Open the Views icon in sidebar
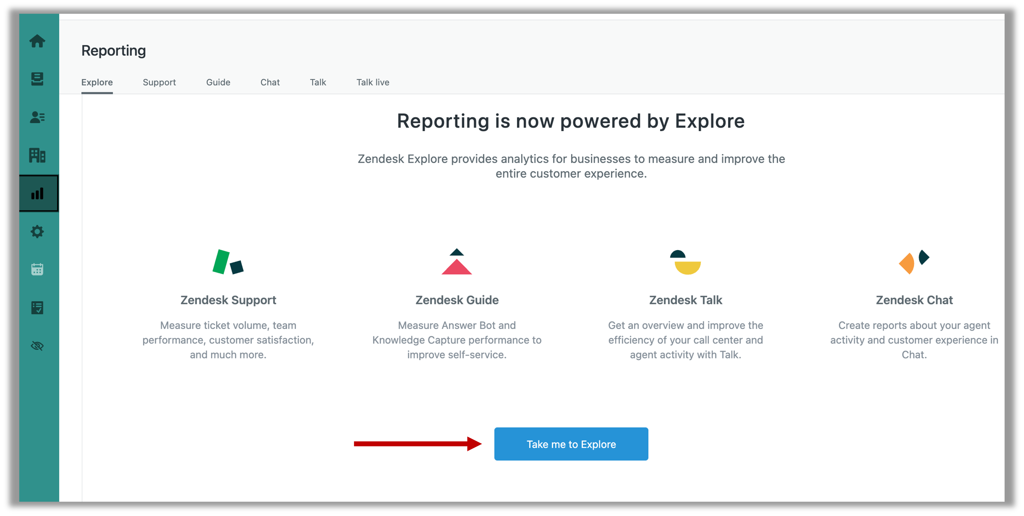1024x516 pixels. 37,79
